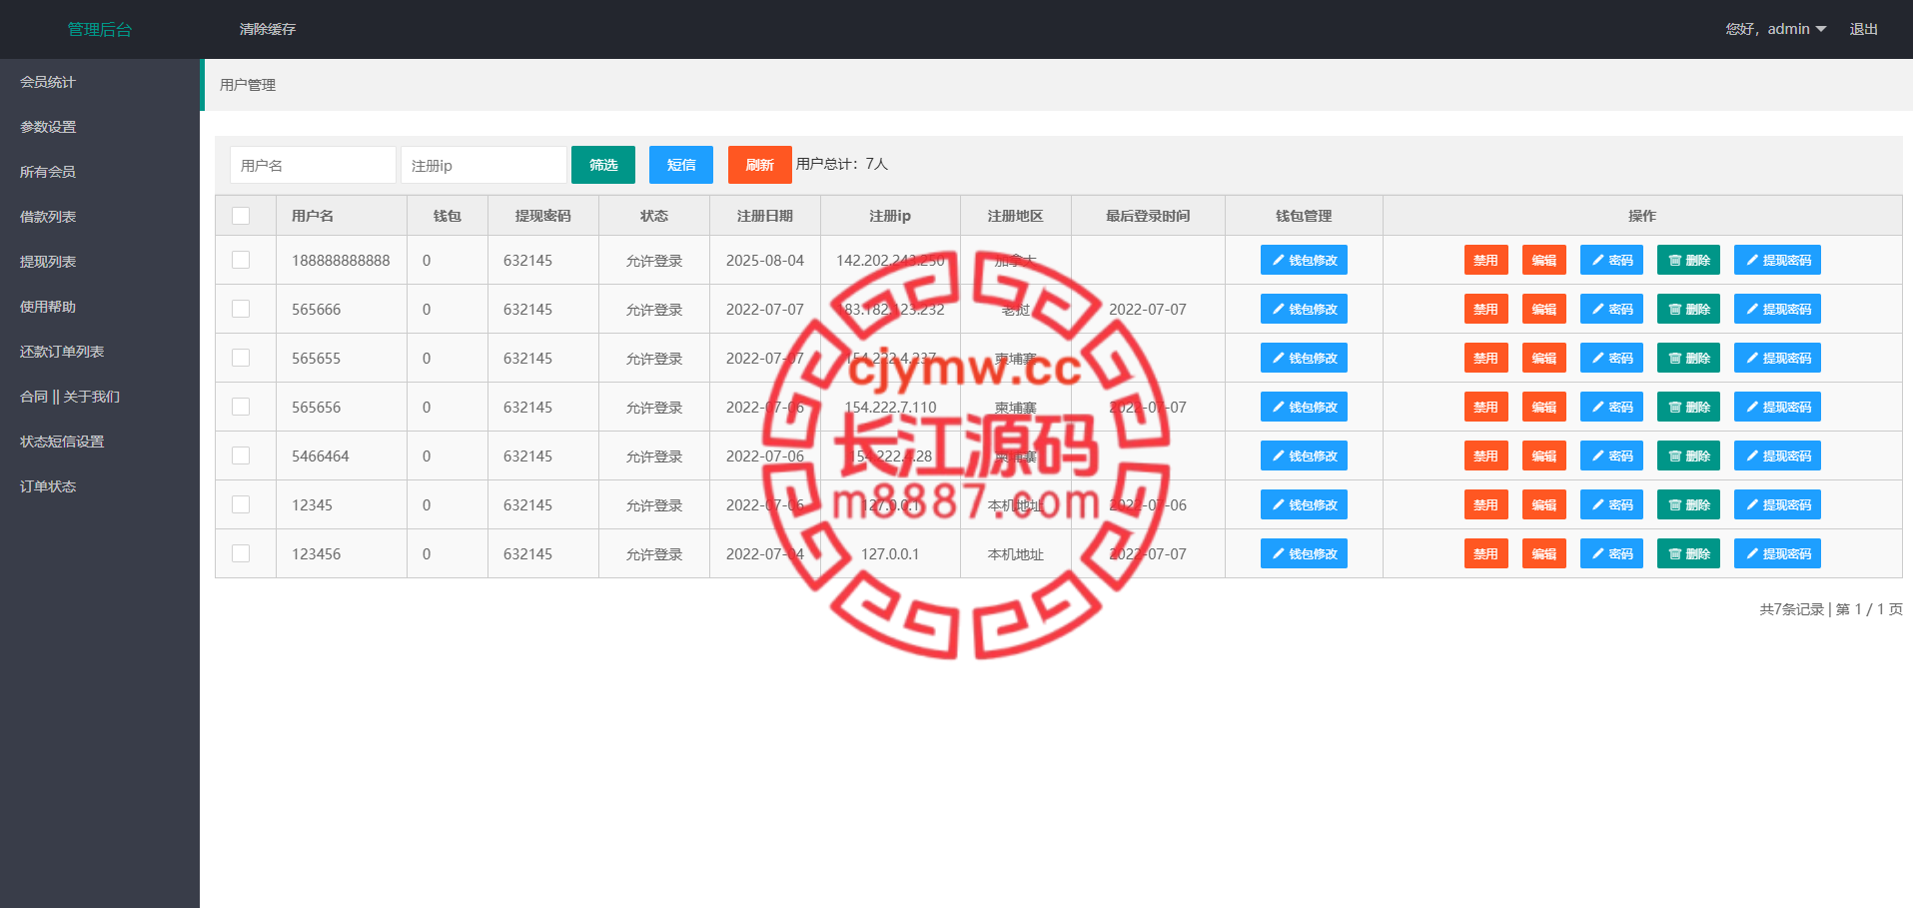
Task: Edit user 12345 with 编辑 button
Action: 1544,504
